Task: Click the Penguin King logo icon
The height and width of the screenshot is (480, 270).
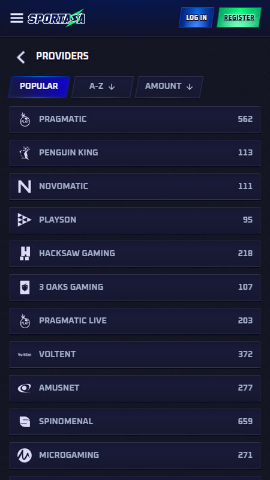Action: click(x=25, y=153)
